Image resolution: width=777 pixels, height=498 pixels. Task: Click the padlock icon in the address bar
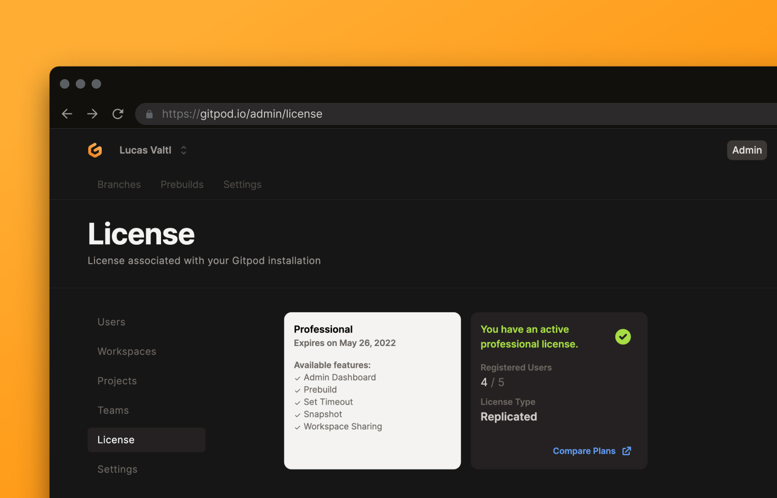point(149,114)
